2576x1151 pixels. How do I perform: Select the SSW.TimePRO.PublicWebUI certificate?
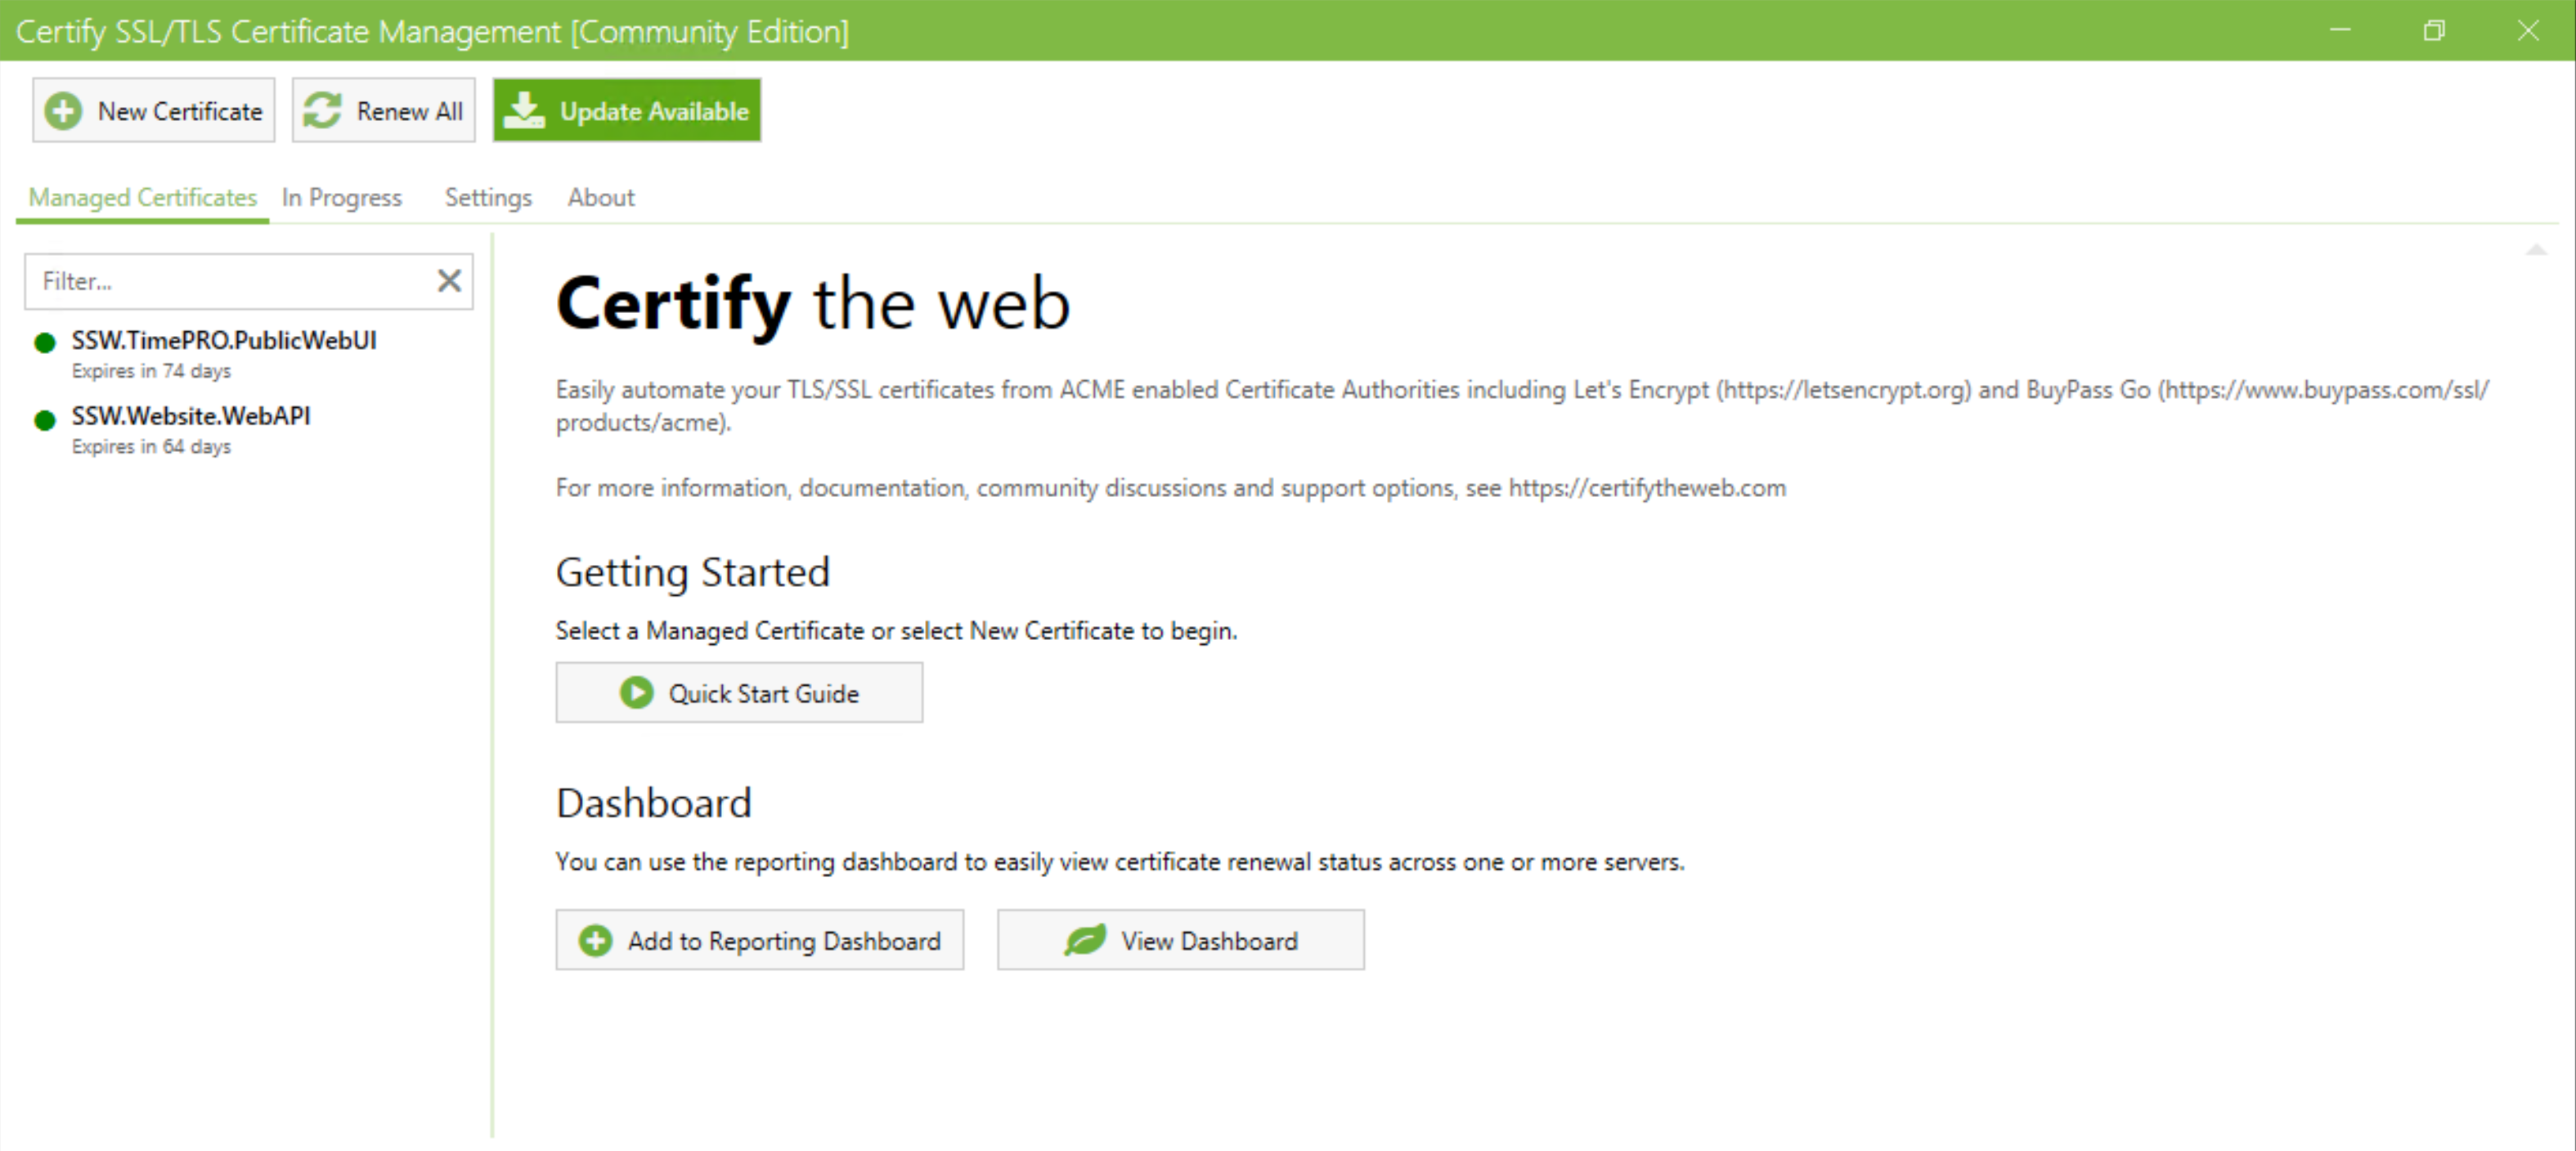click(x=224, y=341)
